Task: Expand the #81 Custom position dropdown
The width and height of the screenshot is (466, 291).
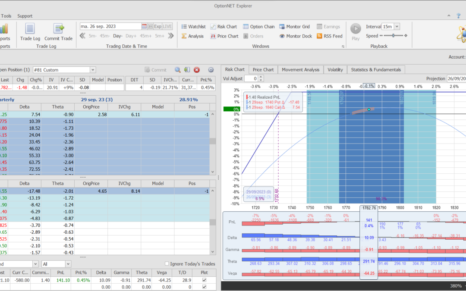Action: pyautogui.click(x=93, y=70)
